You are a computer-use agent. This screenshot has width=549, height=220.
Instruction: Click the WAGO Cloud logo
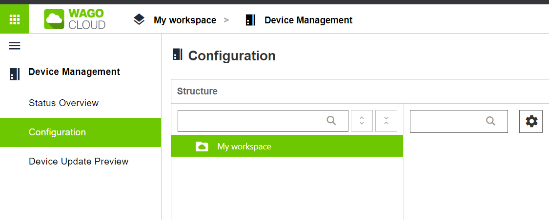[x=75, y=19]
